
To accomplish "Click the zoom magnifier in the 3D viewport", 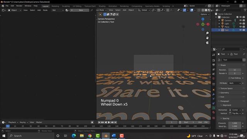I will click(x=207, y=33).
